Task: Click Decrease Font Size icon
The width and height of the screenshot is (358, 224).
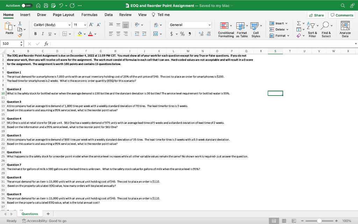Action: pyautogui.click(x=99, y=25)
